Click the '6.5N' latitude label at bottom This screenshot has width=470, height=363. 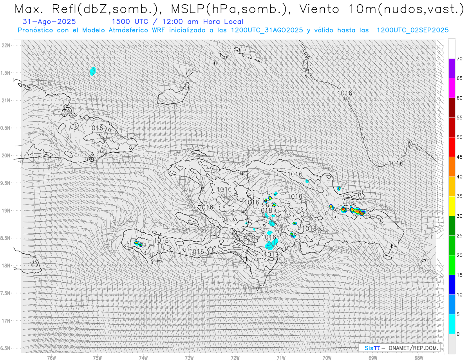pyautogui.click(x=5, y=348)
